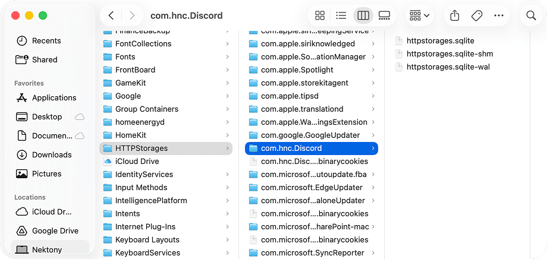Select the com.hnc.Discord folder

pyautogui.click(x=312, y=148)
